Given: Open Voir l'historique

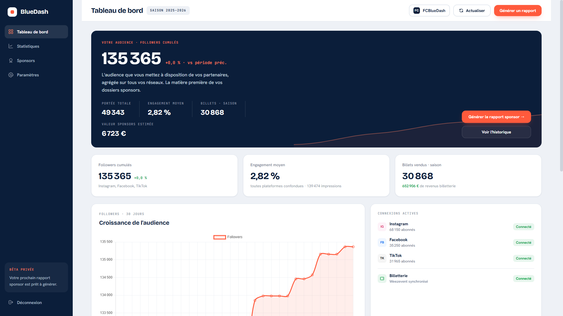Looking at the screenshot, I should click(x=496, y=132).
